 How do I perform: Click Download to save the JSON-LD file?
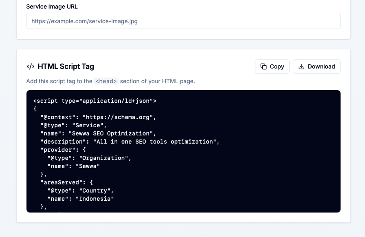coord(317,66)
